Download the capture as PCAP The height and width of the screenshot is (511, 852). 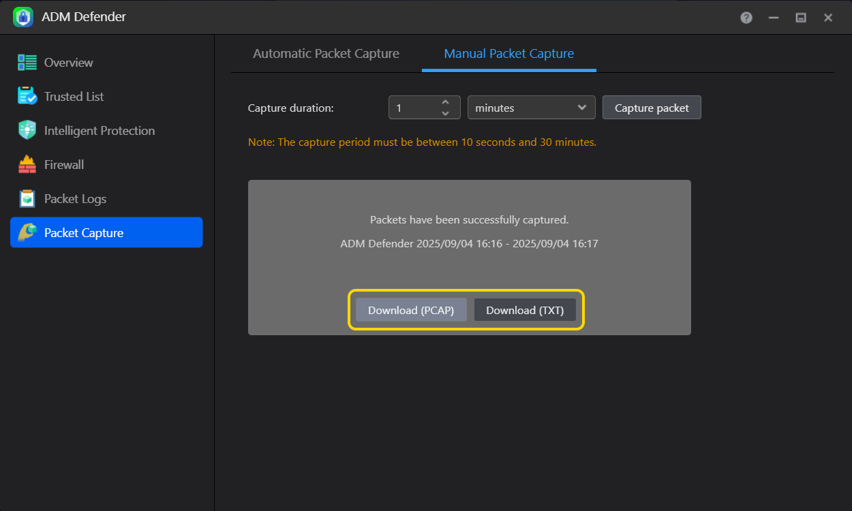point(411,310)
